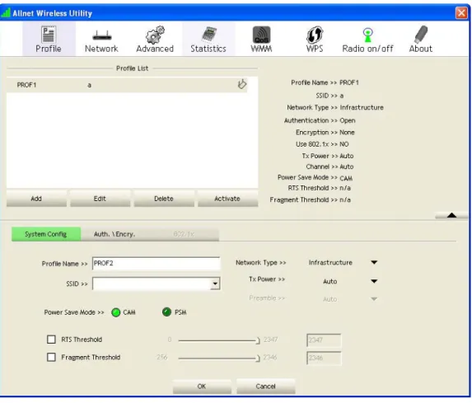The height and width of the screenshot is (403, 472).
Task: Open the Preamble Auto dropdown
Action: coord(374,299)
